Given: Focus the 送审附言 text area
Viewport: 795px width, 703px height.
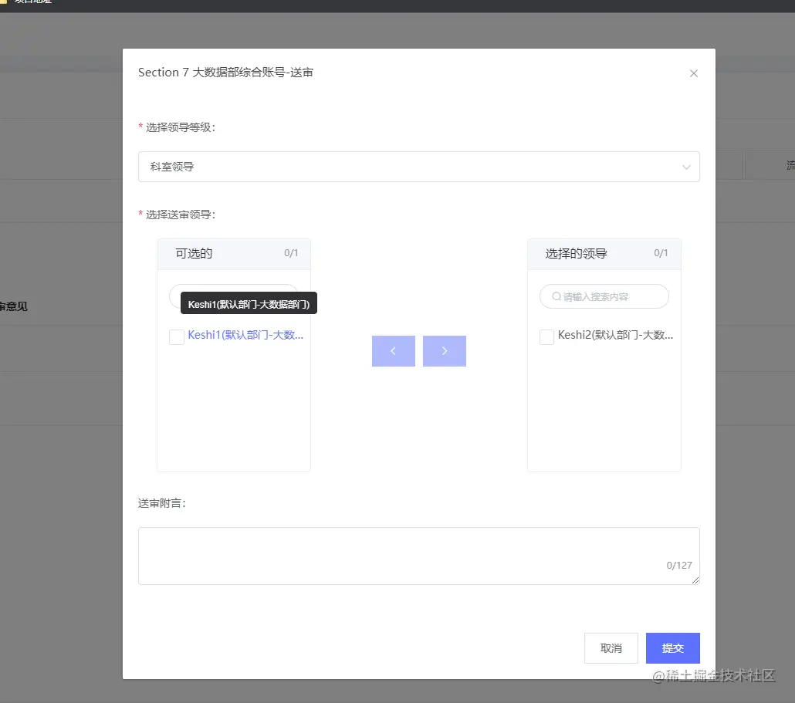Looking at the screenshot, I should click(419, 556).
